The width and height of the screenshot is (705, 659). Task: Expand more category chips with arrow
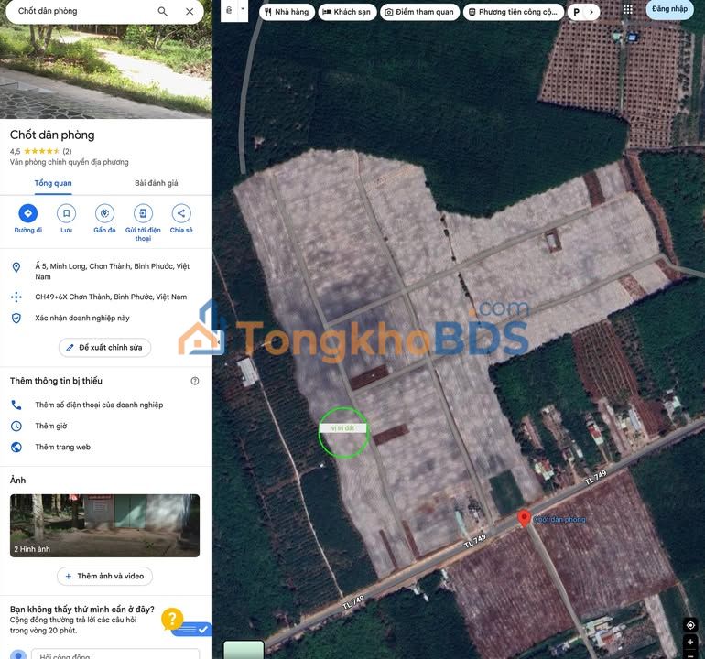pos(591,12)
